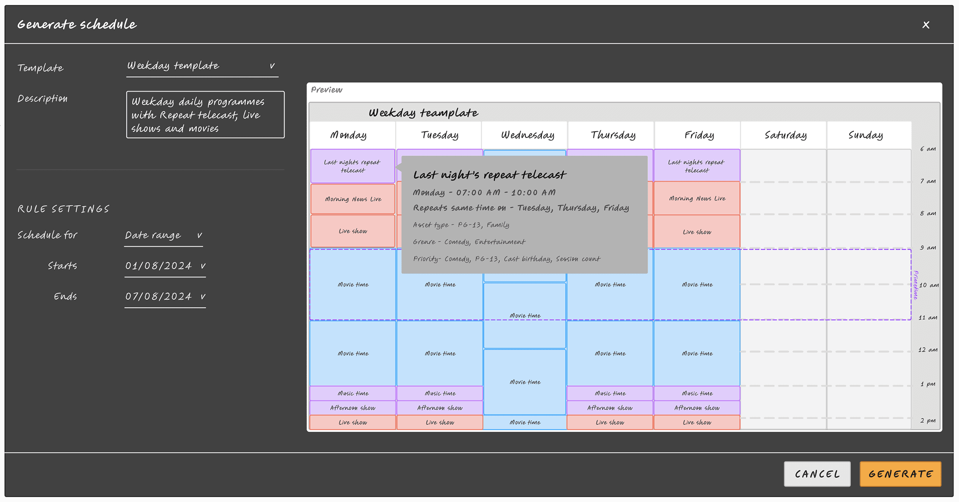Select Friday's 8 am Live show block
Screen dimensions: 959x502
pos(697,232)
